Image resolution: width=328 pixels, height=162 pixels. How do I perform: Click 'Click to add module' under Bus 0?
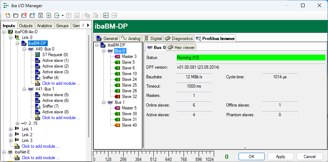(x=61, y=83)
